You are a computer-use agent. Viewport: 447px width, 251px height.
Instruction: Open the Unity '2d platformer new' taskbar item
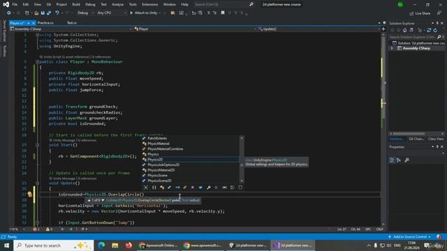(x=249, y=245)
